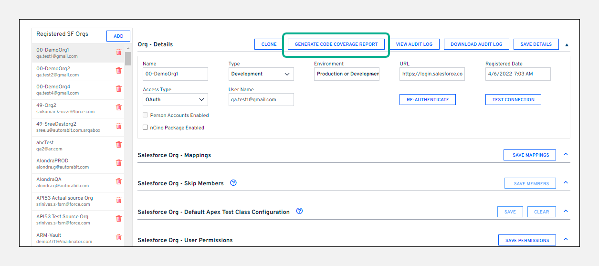Screen dimensions: 599x266
Task: Delete ARM-Vault org using trash icon
Action: point(119,237)
